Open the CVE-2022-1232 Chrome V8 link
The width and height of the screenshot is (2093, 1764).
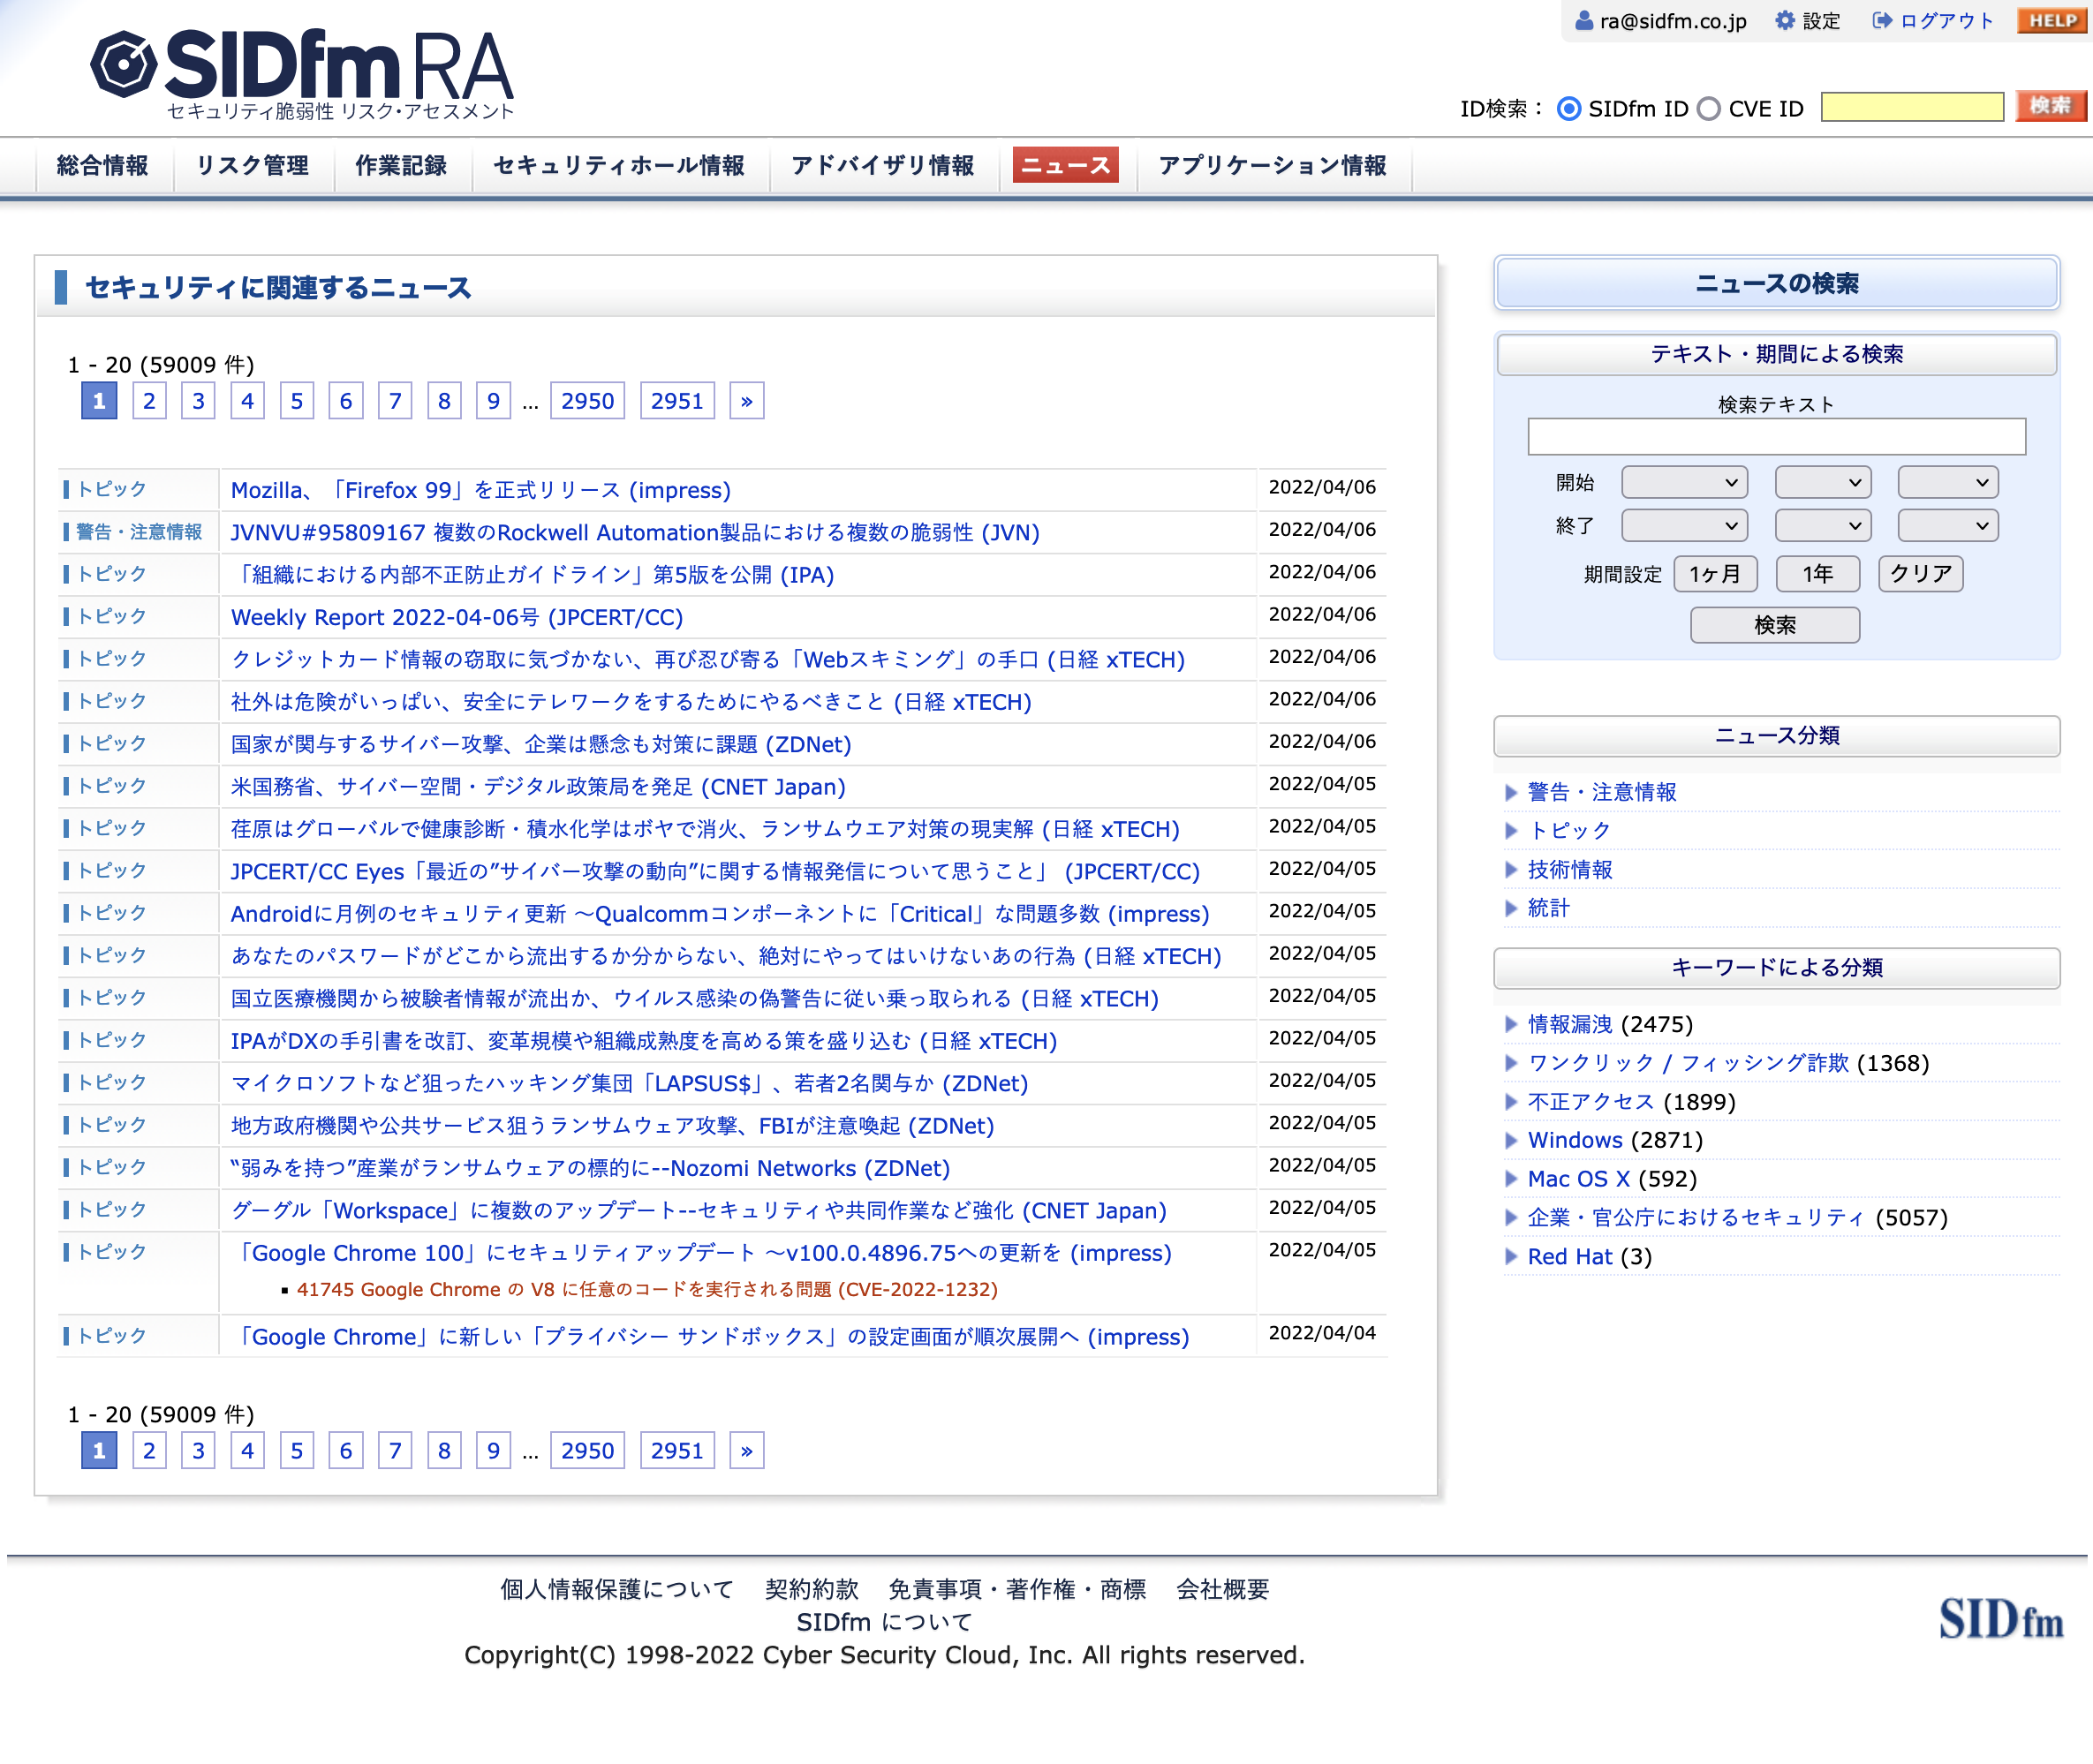(647, 1290)
